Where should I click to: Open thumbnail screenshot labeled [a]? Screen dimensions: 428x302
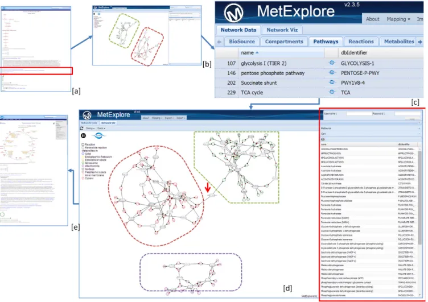coord(36,49)
